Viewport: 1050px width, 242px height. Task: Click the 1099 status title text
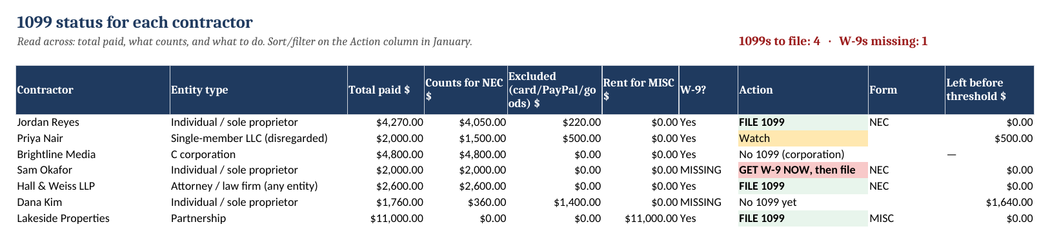pyautogui.click(x=134, y=23)
